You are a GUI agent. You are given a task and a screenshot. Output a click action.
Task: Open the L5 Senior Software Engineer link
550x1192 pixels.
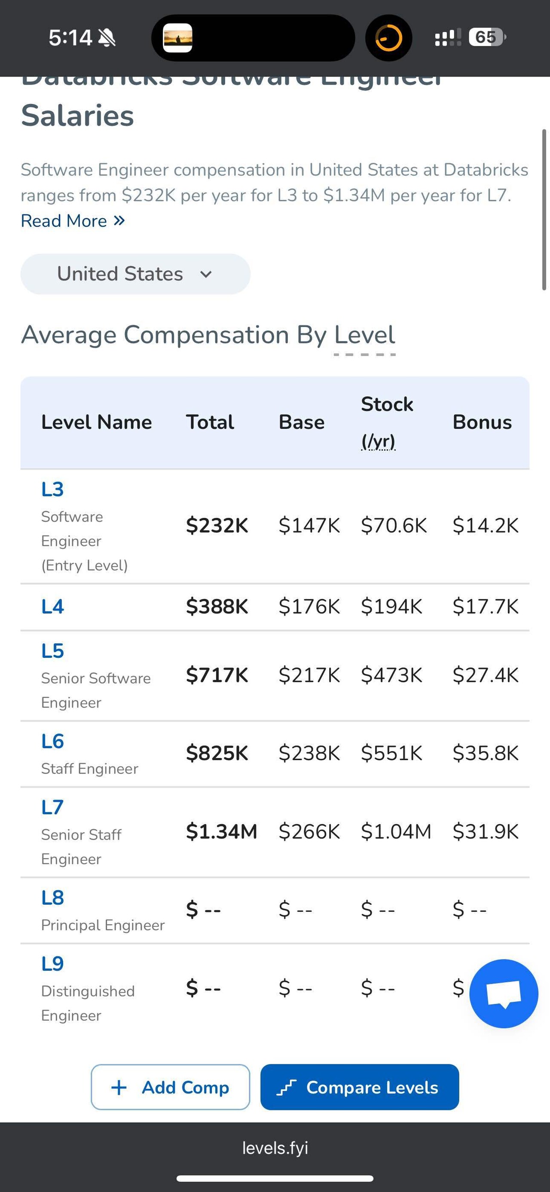pos(52,651)
